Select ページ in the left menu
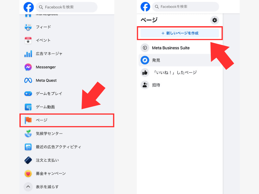Image resolution: width=259 pixels, height=194 pixels. [x=67, y=120]
